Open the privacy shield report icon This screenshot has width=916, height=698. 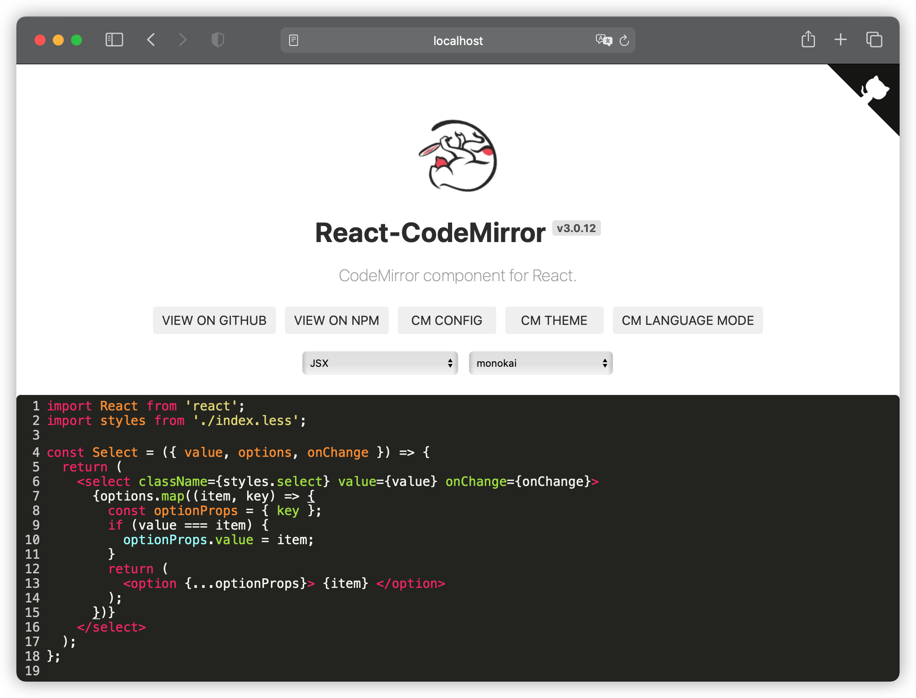click(x=218, y=40)
